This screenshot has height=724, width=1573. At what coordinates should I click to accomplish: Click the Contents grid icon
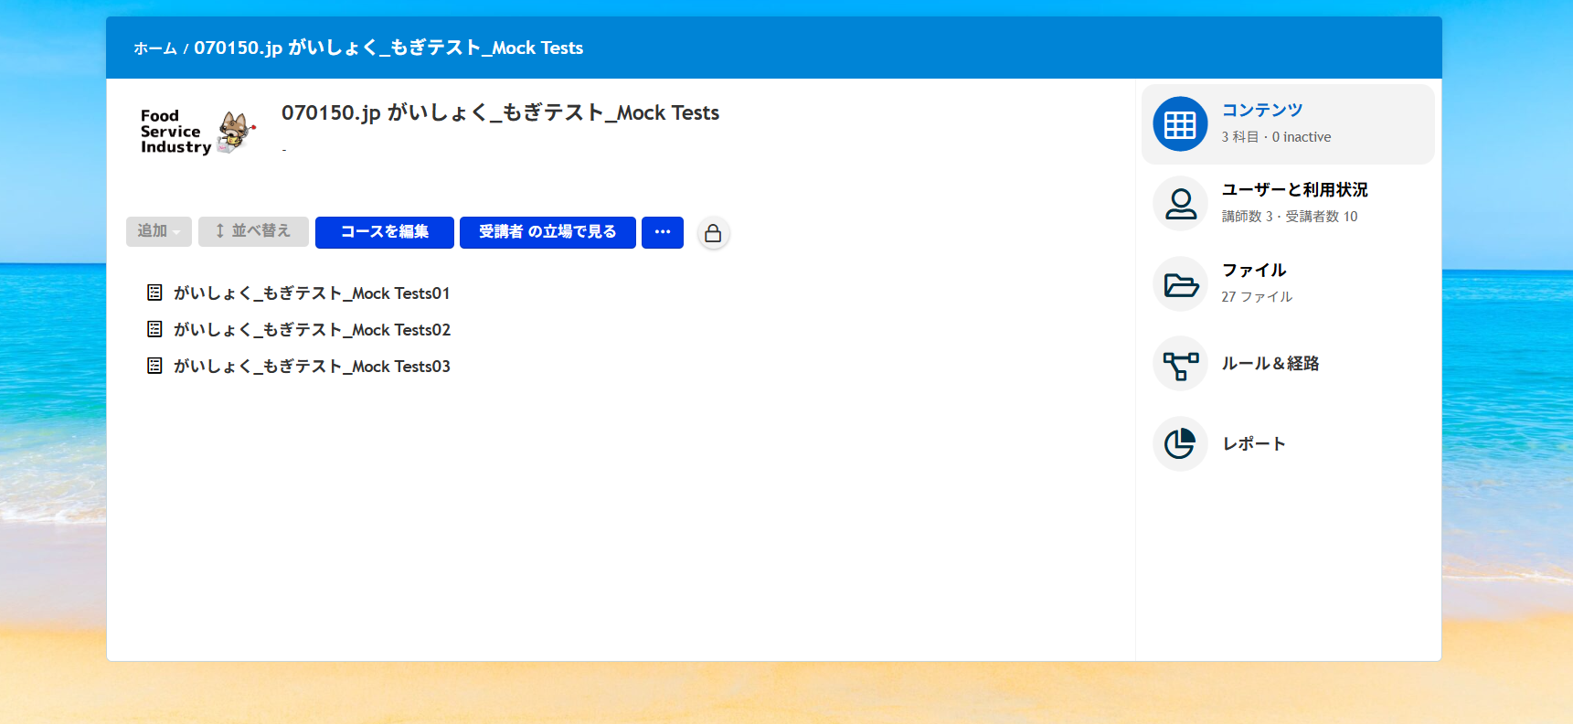(x=1180, y=124)
